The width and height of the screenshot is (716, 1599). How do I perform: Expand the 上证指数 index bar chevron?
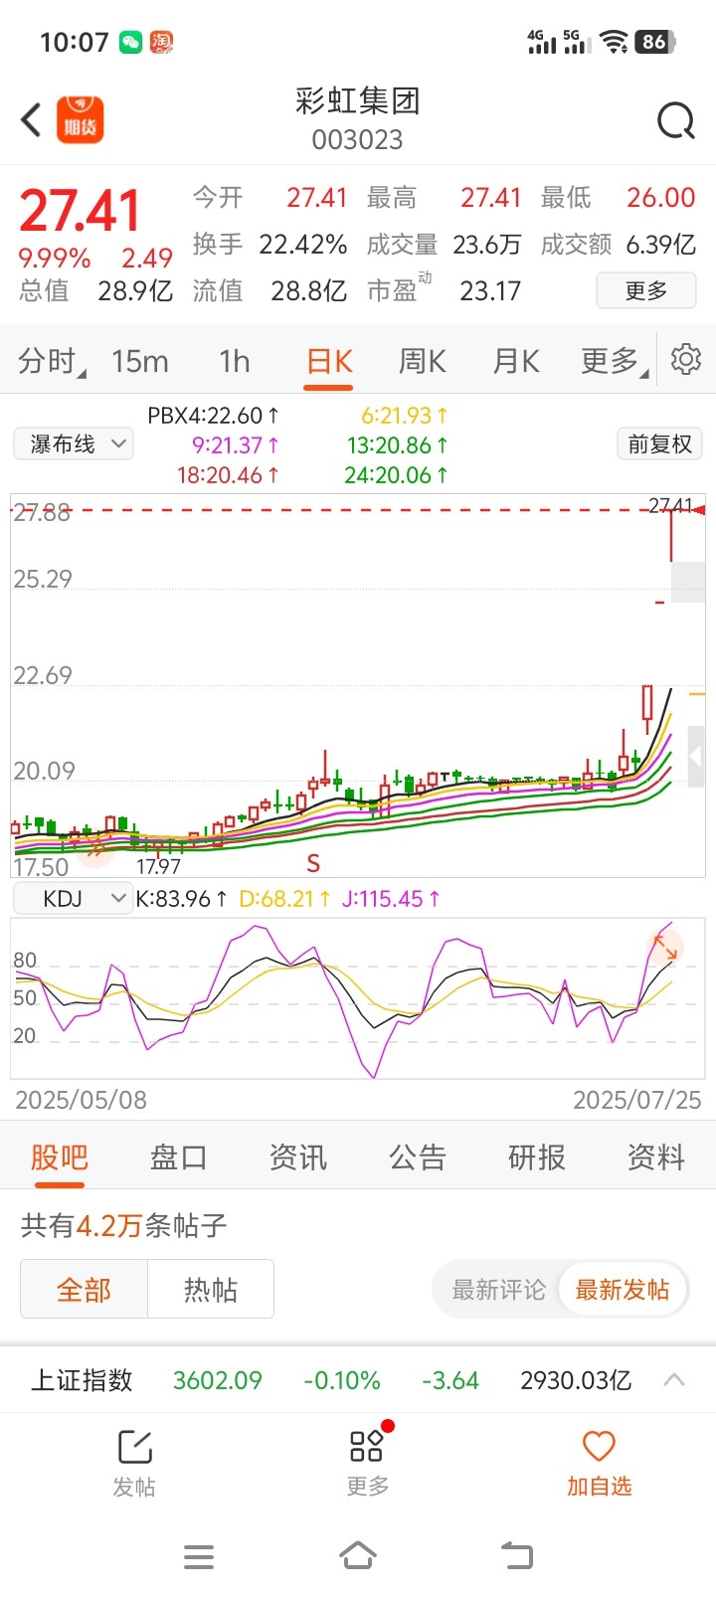click(x=674, y=1379)
